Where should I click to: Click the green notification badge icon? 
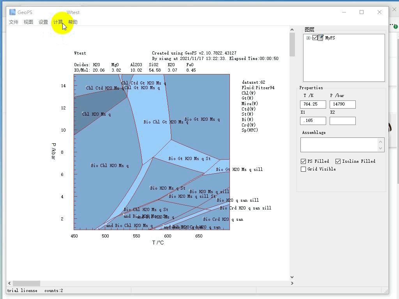(x=396, y=26)
